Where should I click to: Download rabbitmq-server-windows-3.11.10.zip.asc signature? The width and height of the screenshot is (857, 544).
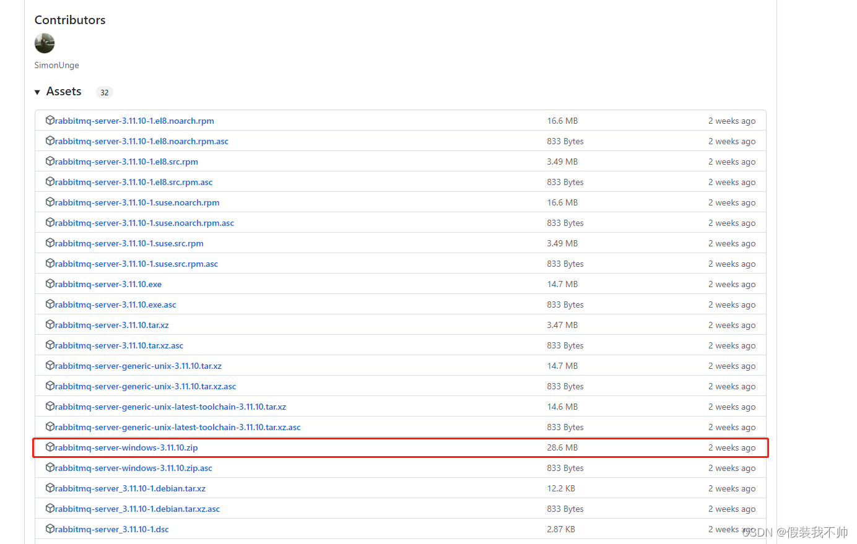point(134,468)
